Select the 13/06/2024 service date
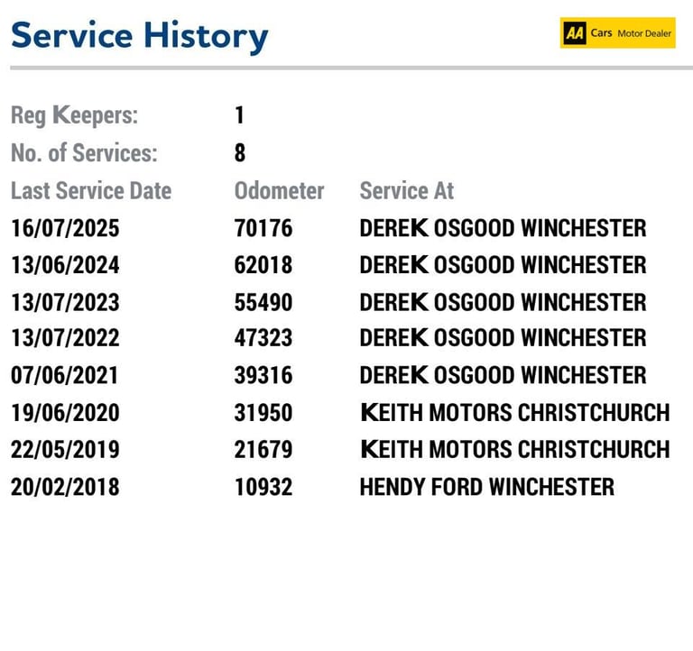 tap(65, 265)
